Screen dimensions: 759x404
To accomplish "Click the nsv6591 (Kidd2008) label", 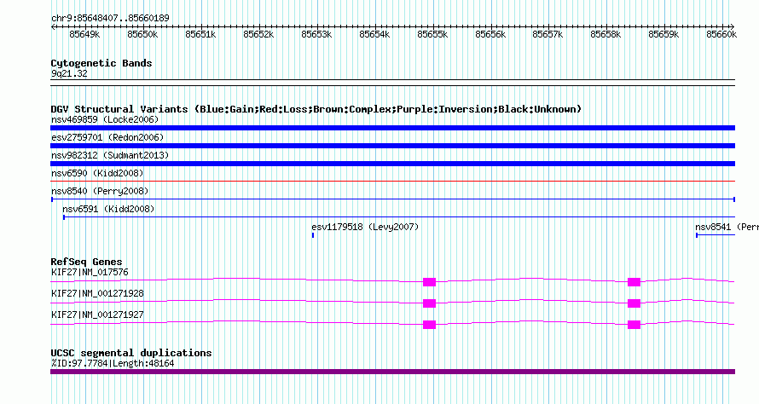I will point(108,209).
